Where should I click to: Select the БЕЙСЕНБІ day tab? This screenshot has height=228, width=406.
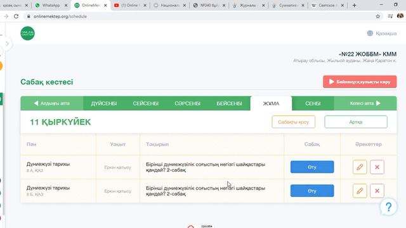tap(229, 103)
